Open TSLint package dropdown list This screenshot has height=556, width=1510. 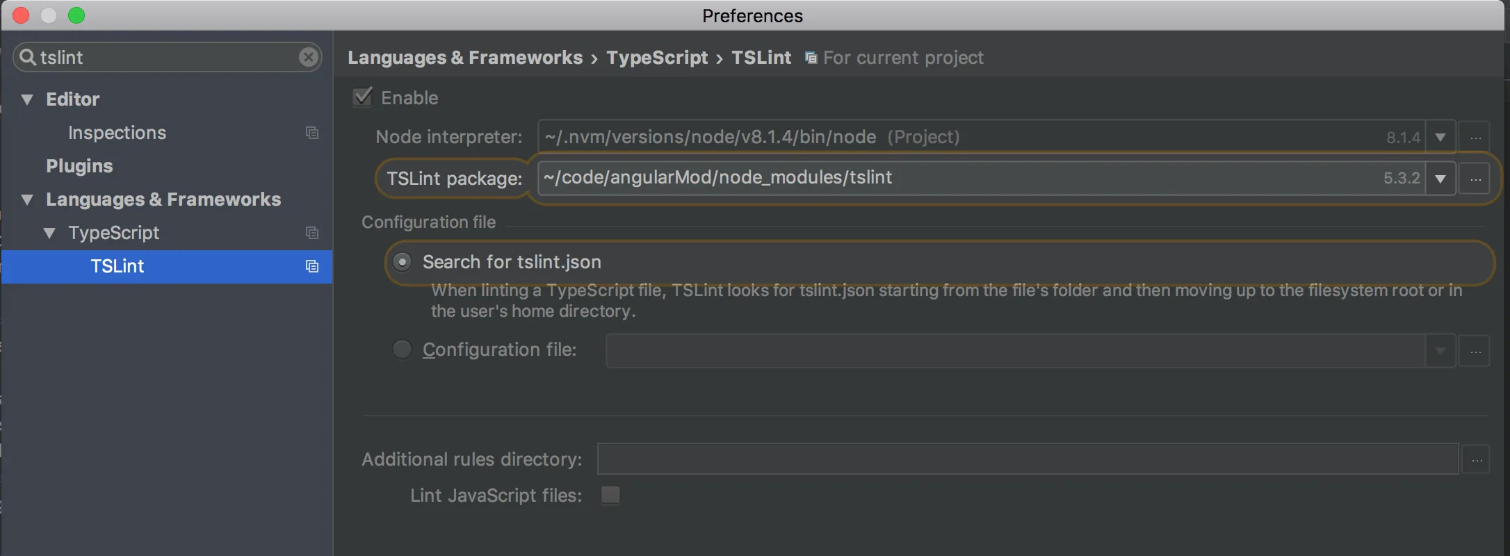point(1440,179)
